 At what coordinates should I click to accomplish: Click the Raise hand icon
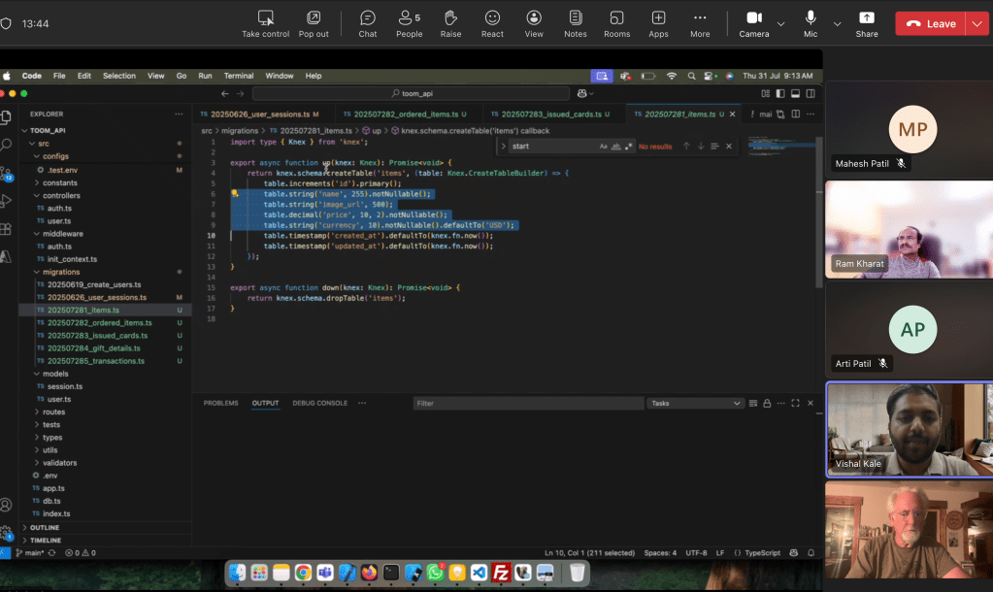tap(450, 18)
